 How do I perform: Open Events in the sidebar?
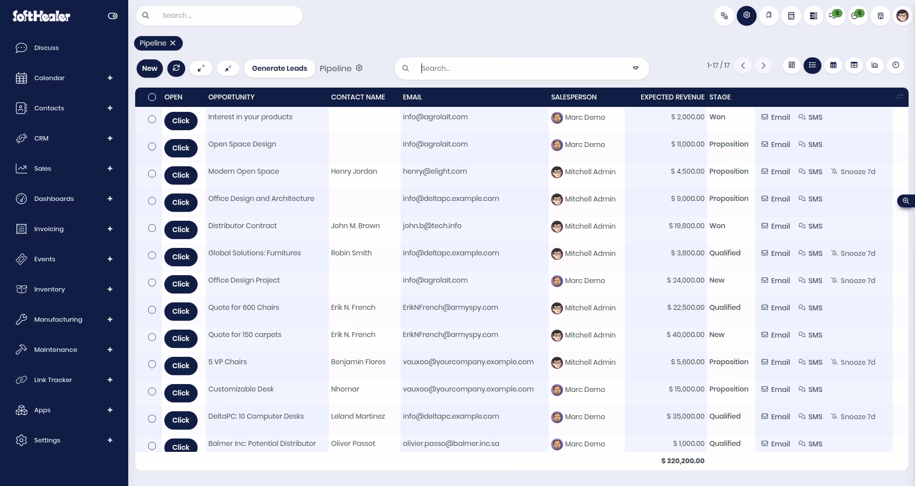point(45,259)
